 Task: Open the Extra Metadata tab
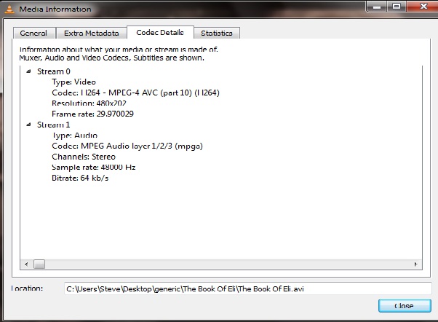92,33
